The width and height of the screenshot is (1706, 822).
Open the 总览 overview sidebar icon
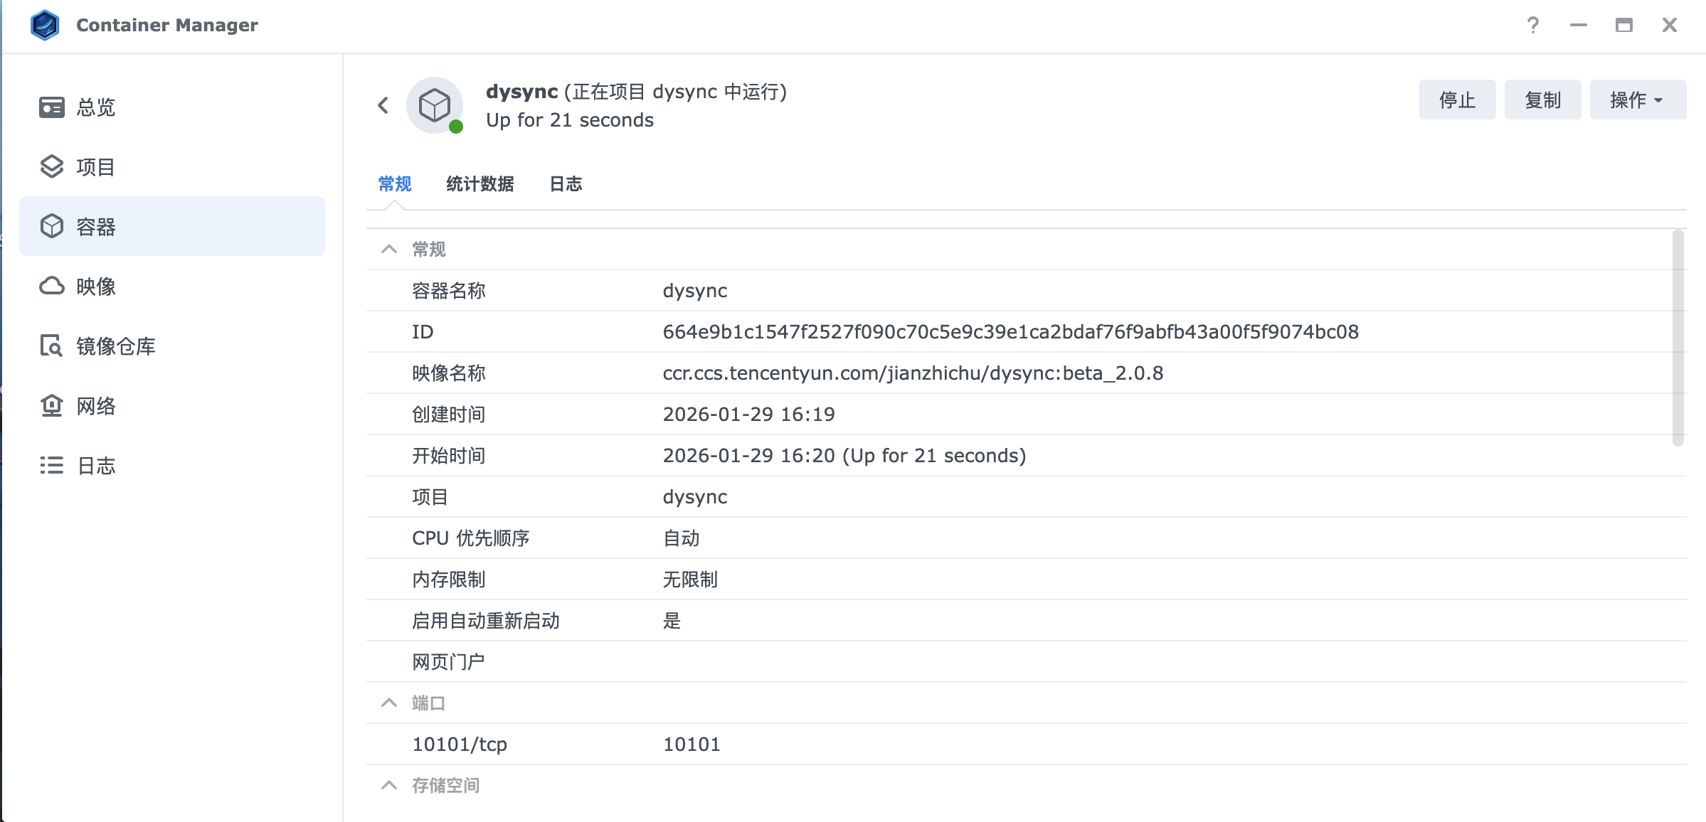51,107
